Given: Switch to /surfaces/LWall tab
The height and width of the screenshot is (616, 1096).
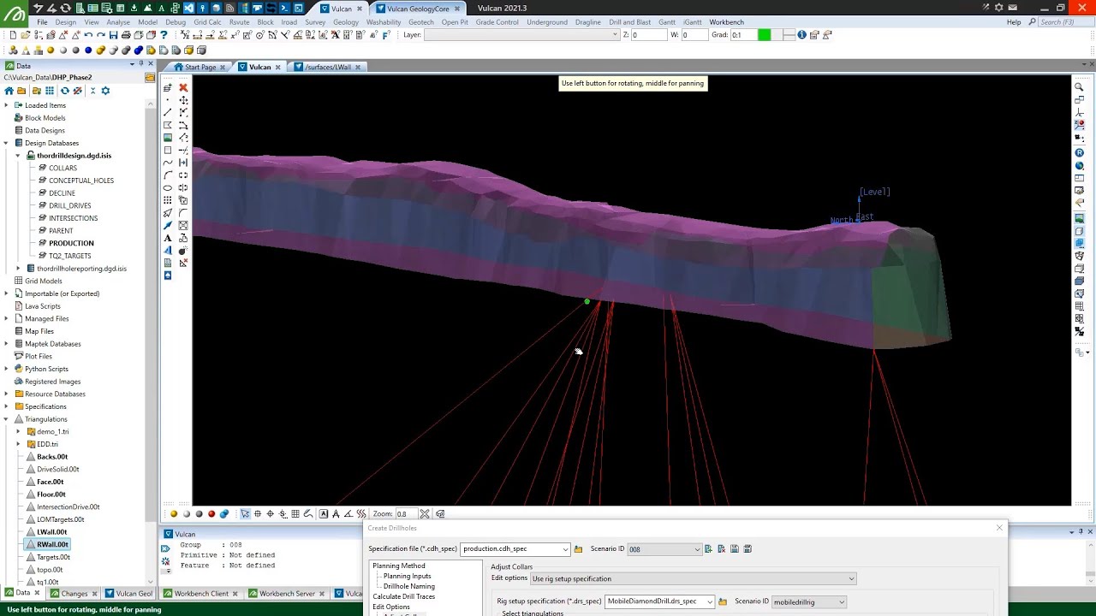Looking at the screenshot, I should pos(330,67).
